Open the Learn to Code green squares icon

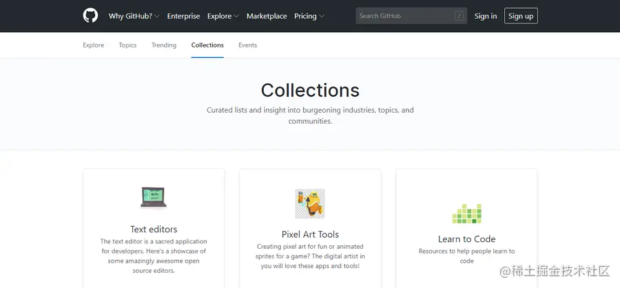coord(466,214)
